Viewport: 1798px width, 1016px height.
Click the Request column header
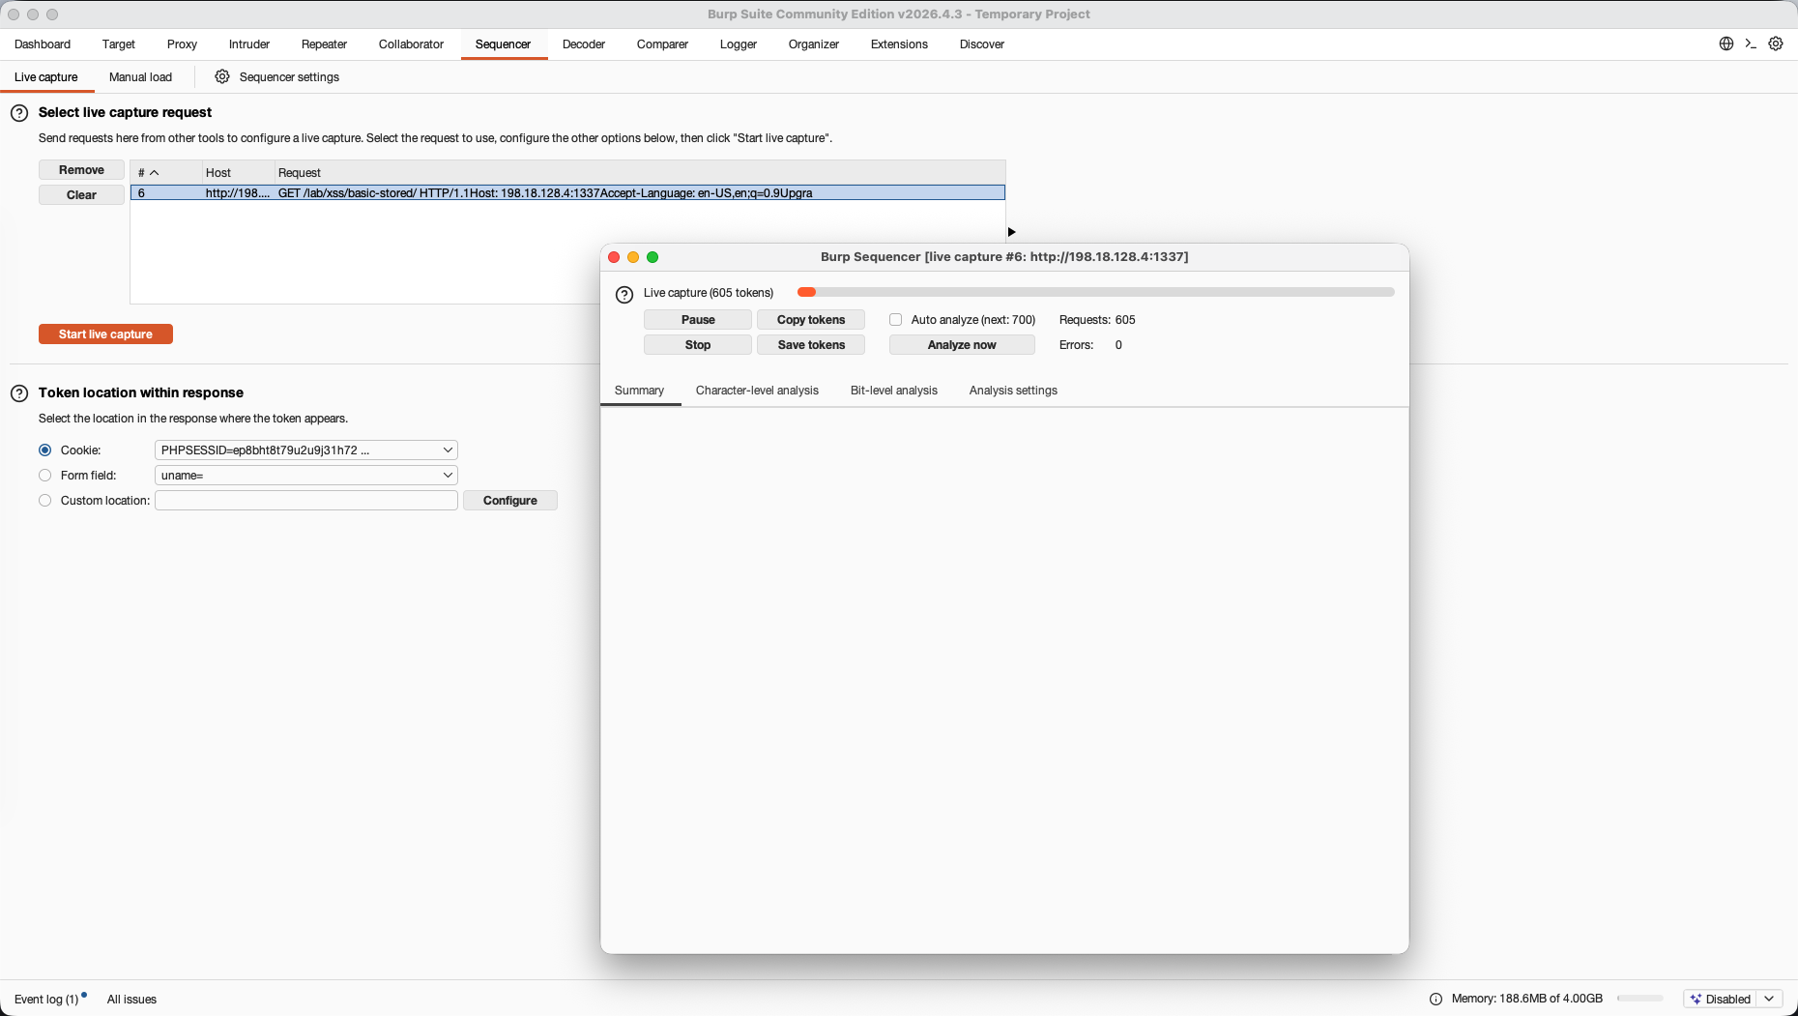click(x=640, y=172)
